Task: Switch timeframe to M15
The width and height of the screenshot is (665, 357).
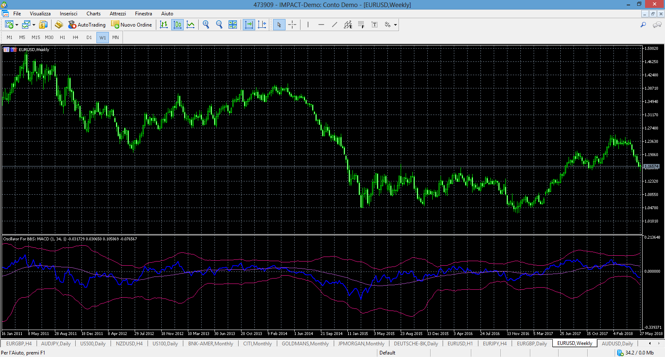Action: [36, 37]
